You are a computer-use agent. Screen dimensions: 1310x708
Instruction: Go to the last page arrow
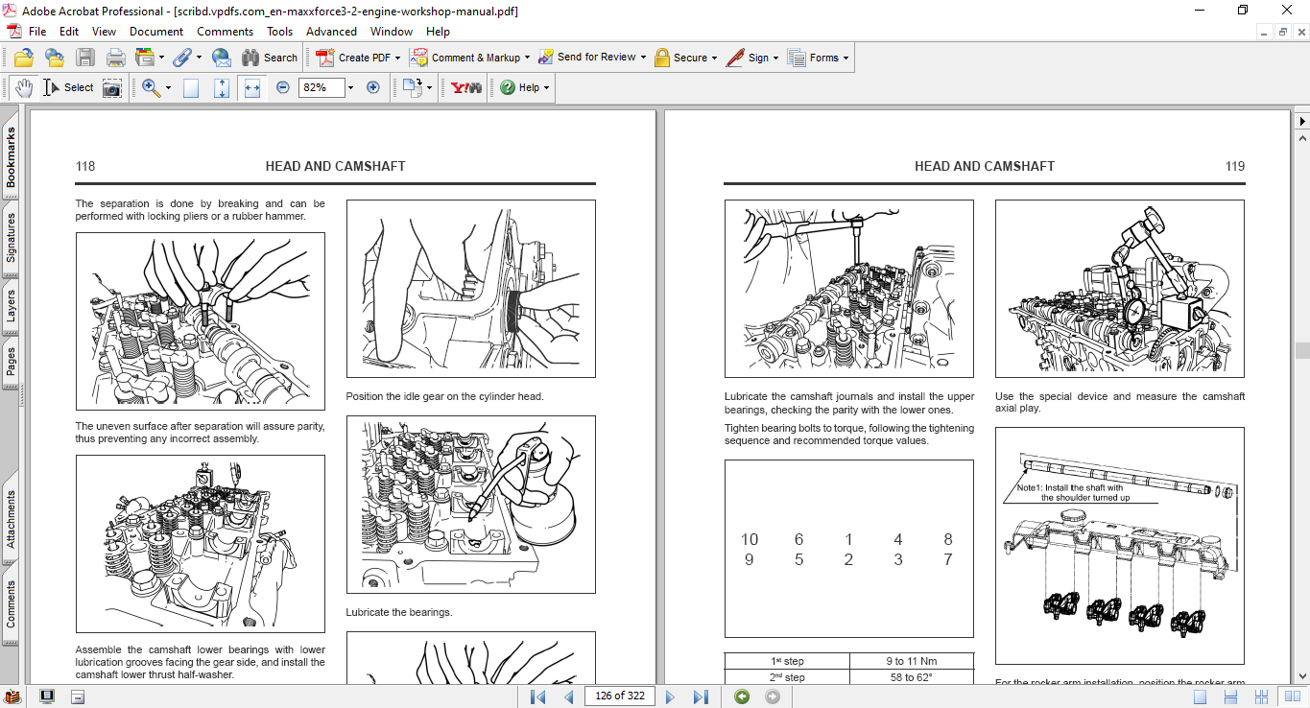(x=701, y=696)
